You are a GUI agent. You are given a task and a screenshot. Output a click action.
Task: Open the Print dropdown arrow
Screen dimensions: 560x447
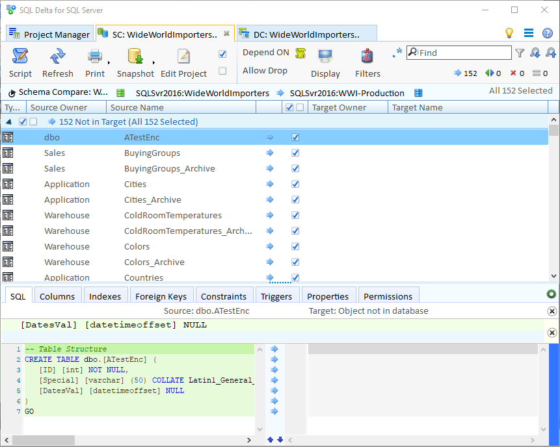pos(109,63)
